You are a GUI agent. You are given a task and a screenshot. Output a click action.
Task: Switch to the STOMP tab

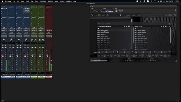click(128, 15)
